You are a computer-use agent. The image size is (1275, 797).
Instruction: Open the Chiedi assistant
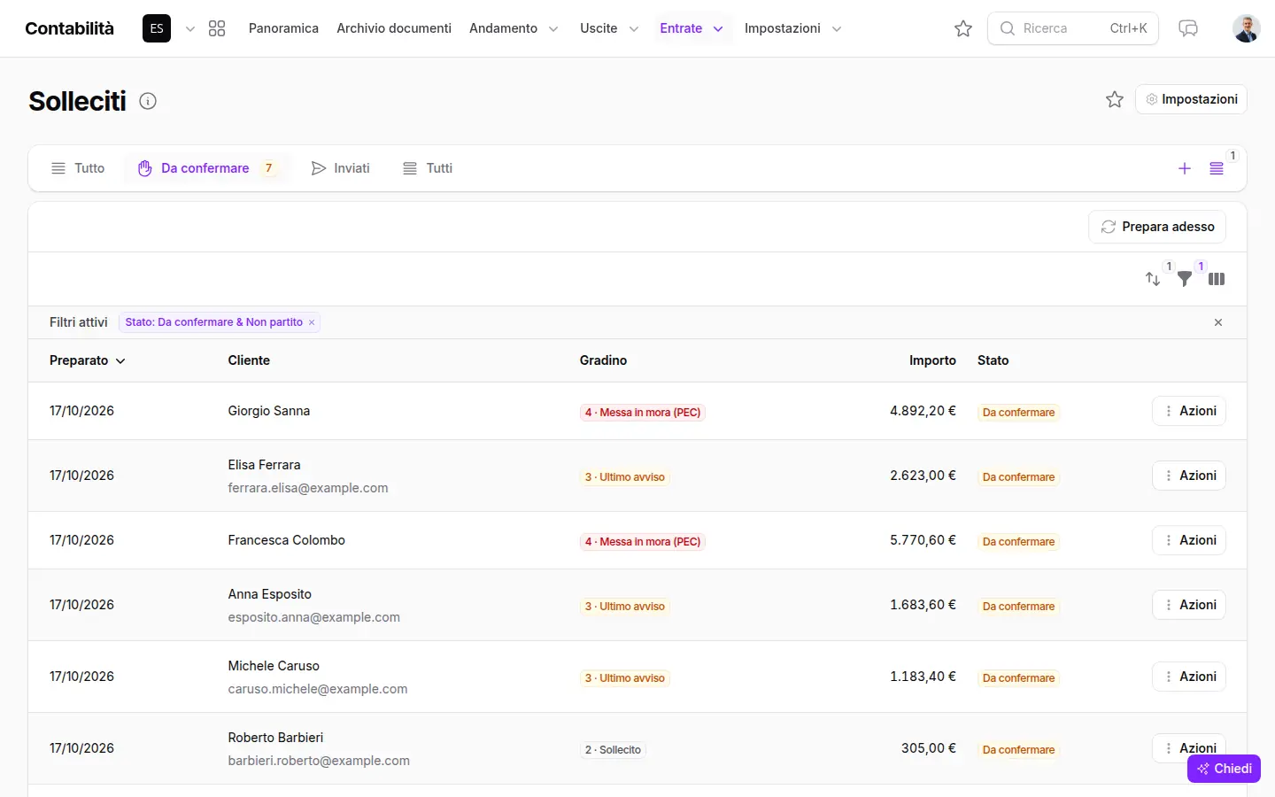click(x=1224, y=769)
